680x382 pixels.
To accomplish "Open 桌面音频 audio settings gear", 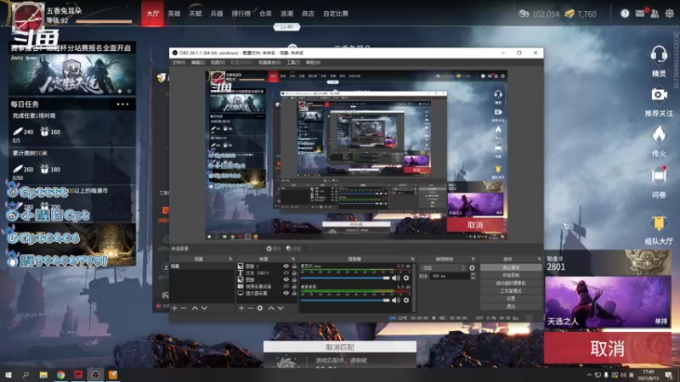I will [x=406, y=300].
